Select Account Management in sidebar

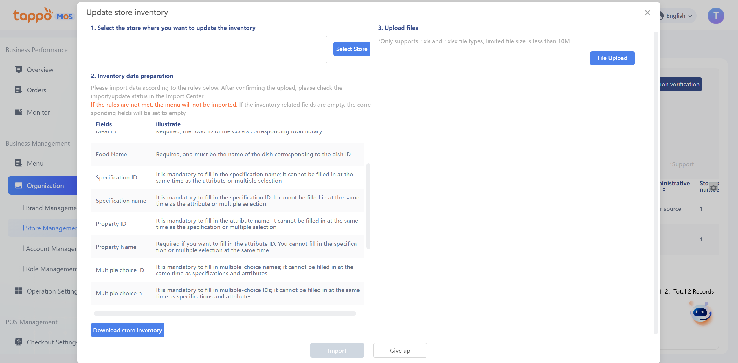pyautogui.click(x=51, y=249)
